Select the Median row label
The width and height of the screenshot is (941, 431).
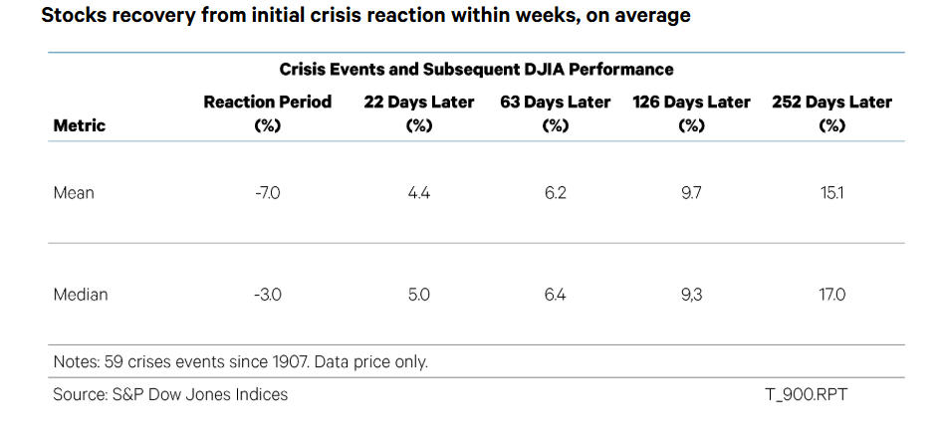pos(80,295)
